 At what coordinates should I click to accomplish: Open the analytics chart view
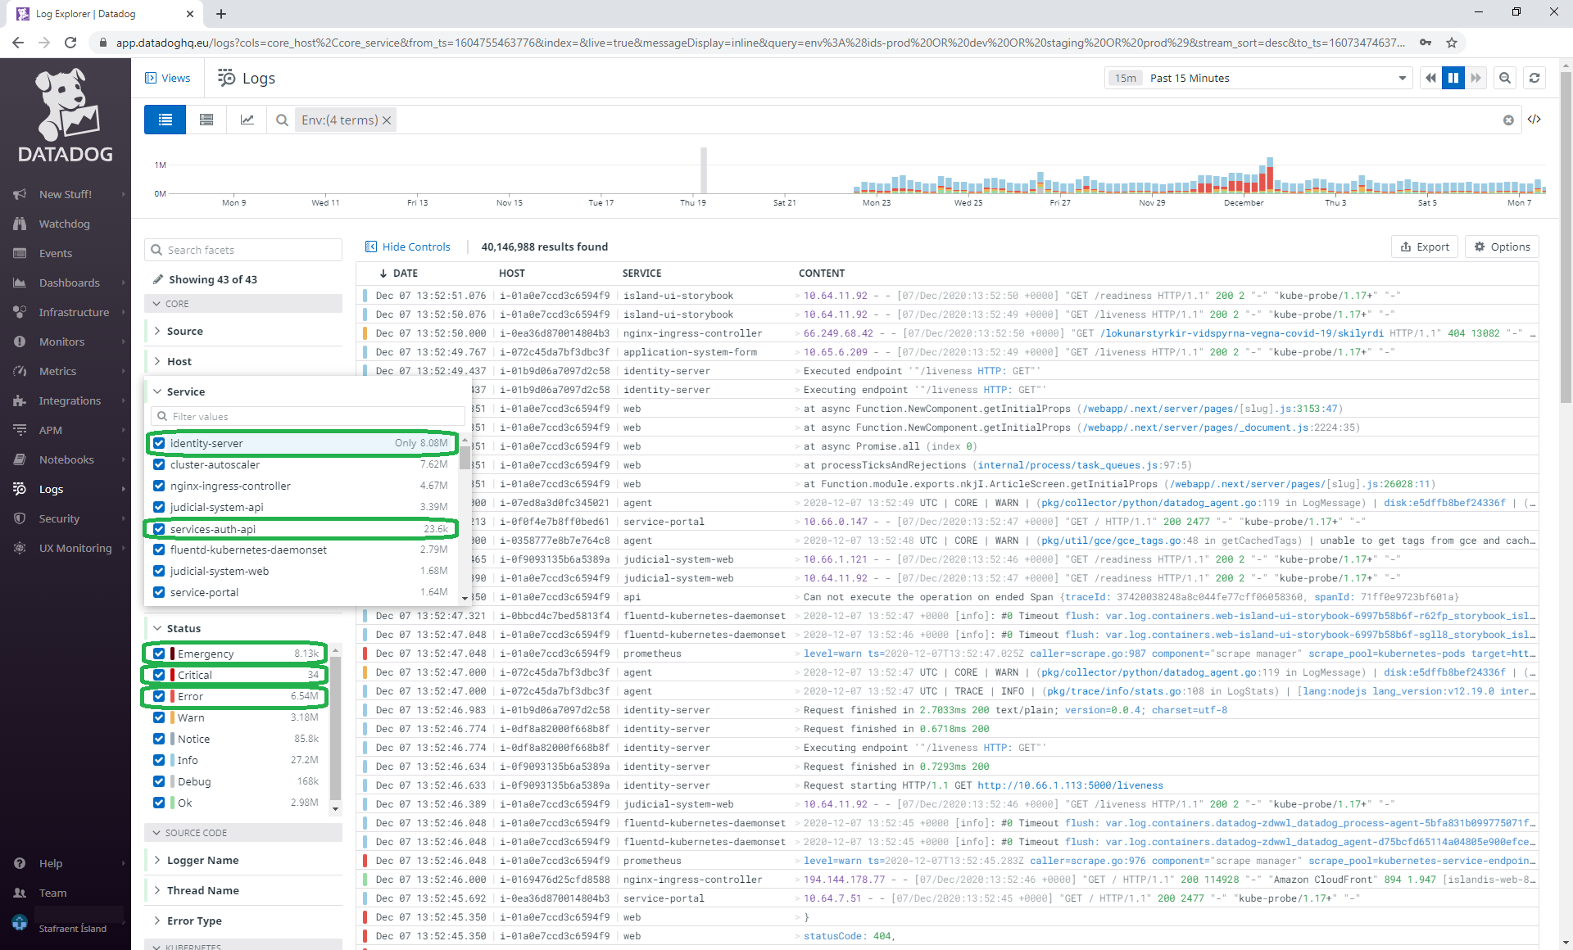(x=247, y=120)
